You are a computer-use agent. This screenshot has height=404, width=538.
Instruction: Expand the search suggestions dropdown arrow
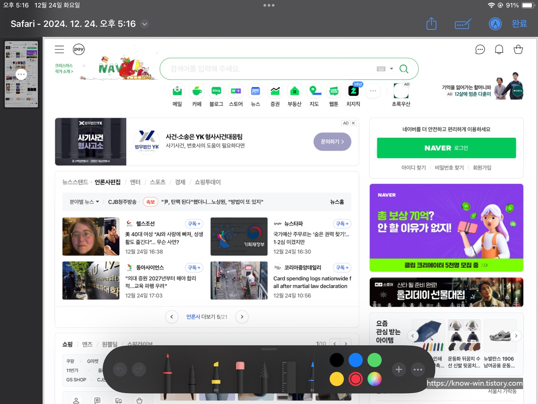[x=392, y=69]
